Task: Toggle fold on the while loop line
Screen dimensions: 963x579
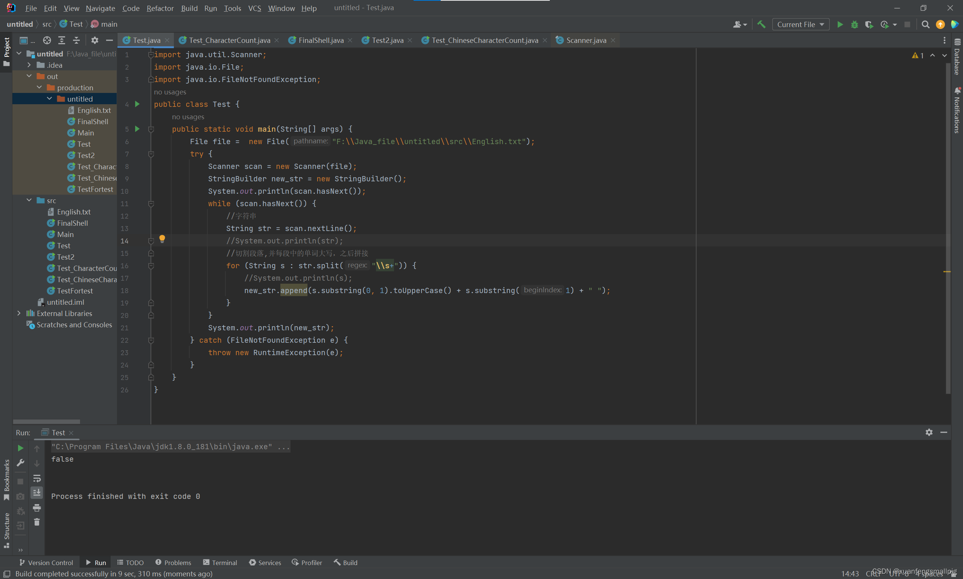Action: [x=151, y=204]
